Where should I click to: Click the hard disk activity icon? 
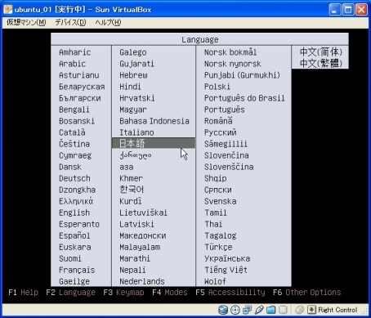point(223,310)
